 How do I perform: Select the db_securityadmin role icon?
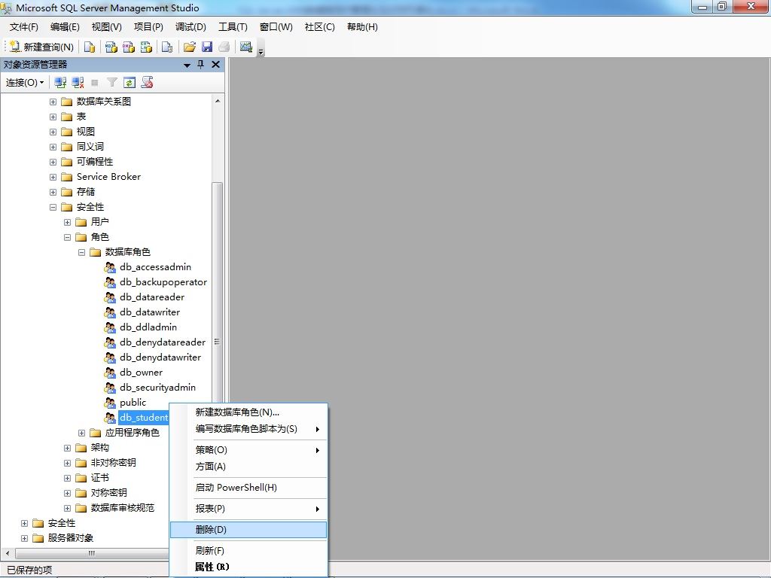[x=110, y=388]
